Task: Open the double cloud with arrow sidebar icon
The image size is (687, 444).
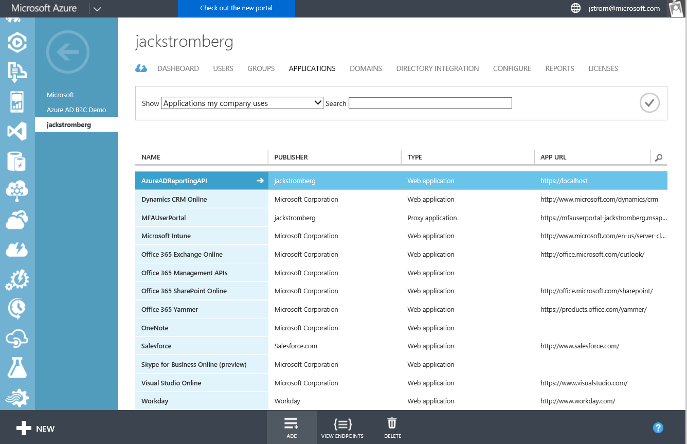Action: coord(17,220)
